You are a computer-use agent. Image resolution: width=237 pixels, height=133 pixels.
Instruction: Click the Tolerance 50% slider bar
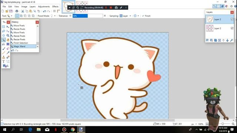pos(88,16)
